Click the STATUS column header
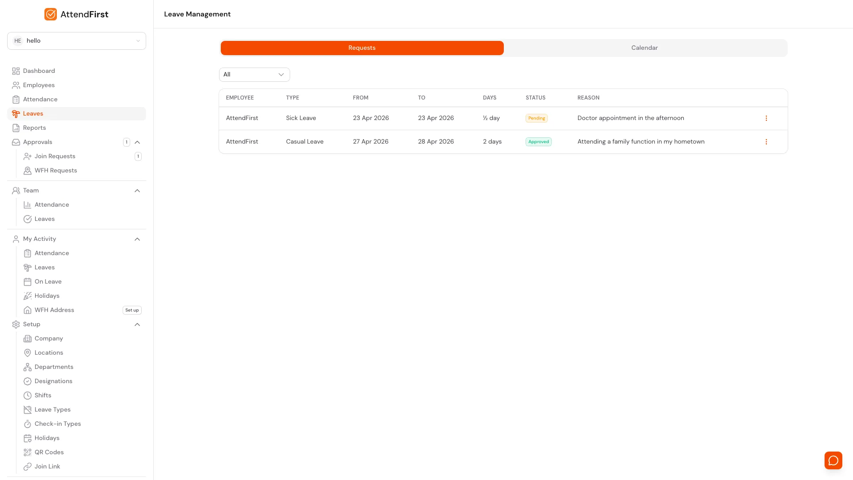Screen dimensions: 853x480 point(535,98)
